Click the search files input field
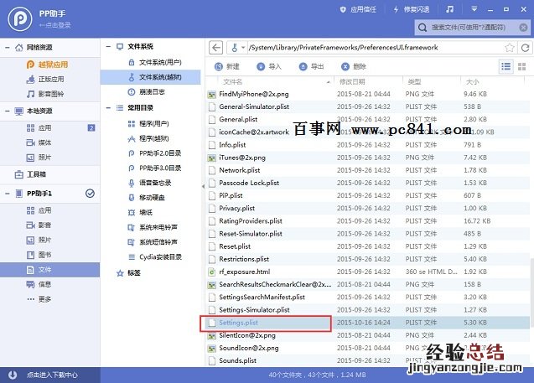This screenshot has width=534, height=383. click(x=473, y=27)
